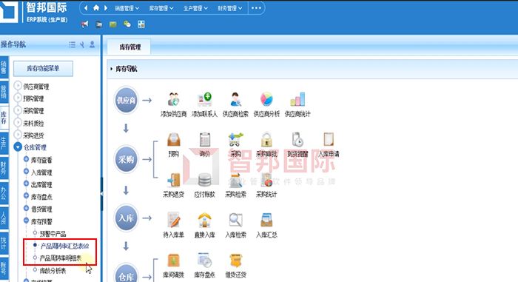The width and height of the screenshot is (518, 282).
Task: Switch to the 办公 vertical sidebar tab
Action: [x=4, y=194]
